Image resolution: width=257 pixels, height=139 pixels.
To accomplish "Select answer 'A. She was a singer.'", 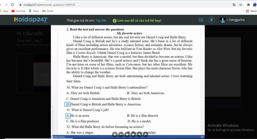I will click(x=80, y=132).
